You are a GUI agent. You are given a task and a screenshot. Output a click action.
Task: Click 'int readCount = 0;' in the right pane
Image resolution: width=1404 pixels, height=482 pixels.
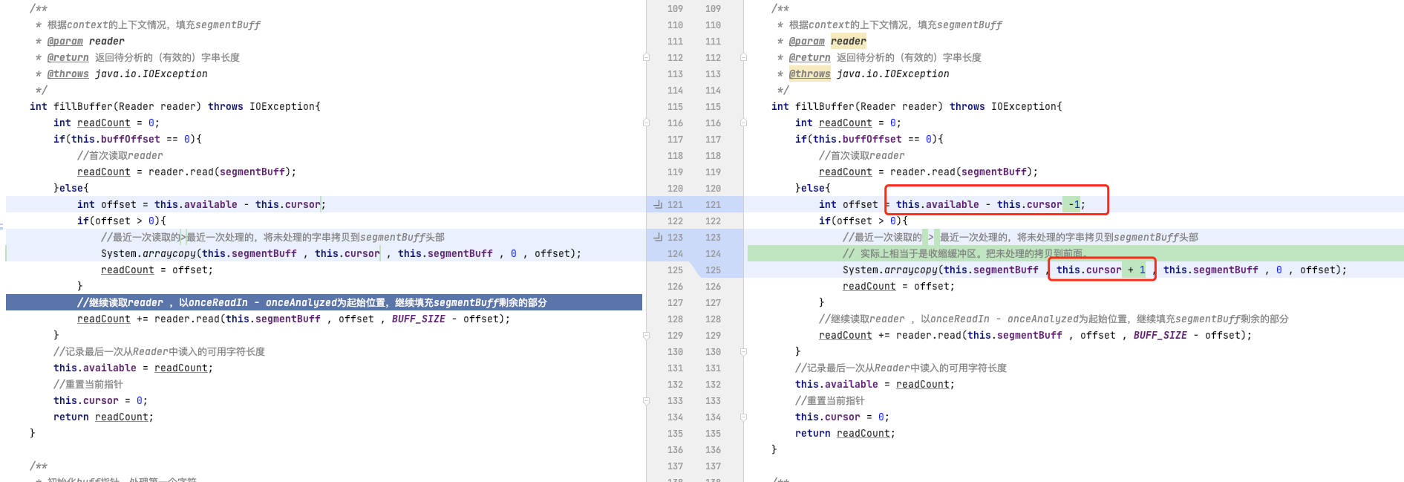(849, 123)
